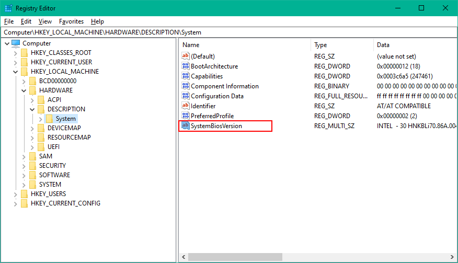458x263 pixels.
Task: Click the PreferredProfile value icon
Action: [x=185, y=116]
